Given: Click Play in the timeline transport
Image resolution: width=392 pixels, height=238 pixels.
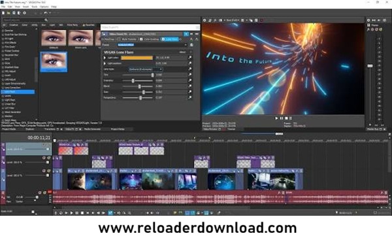Looking at the screenshot, I should (71, 213).
